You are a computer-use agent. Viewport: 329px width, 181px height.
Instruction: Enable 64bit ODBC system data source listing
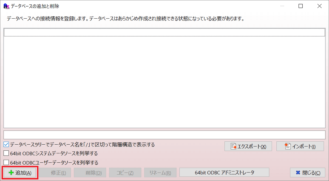coord(6,153)
